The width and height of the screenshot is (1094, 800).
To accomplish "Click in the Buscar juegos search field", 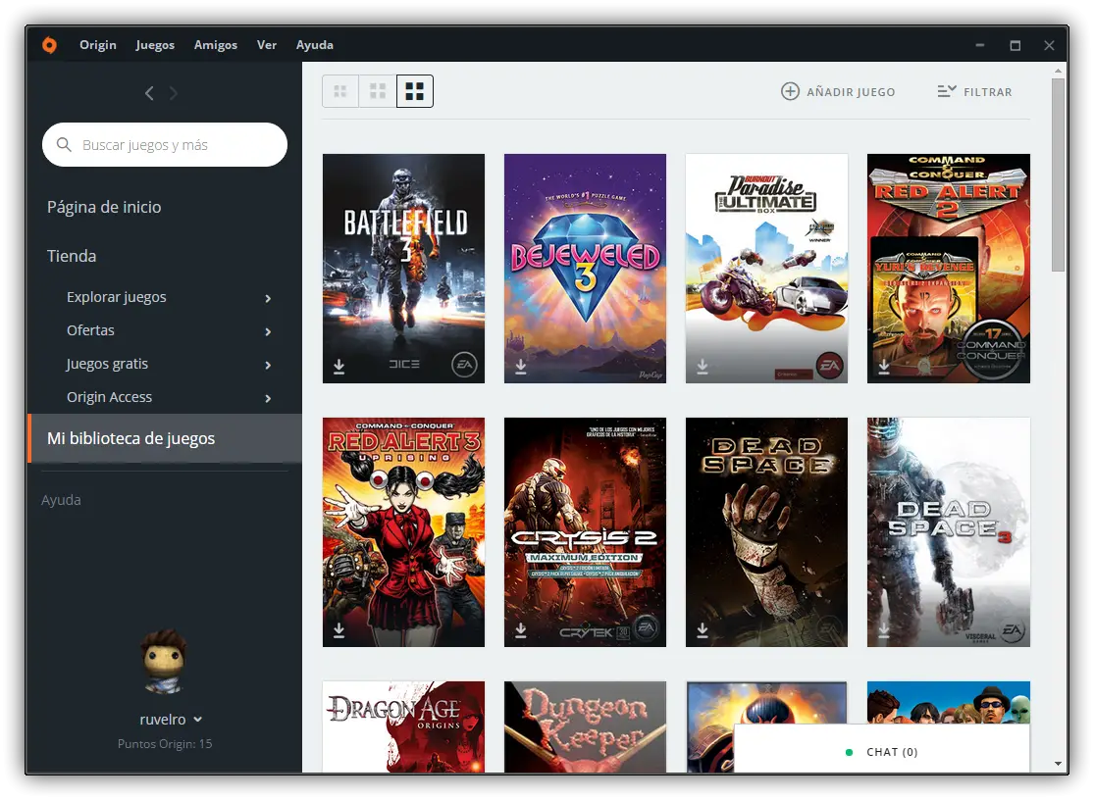I will (165, 144).
